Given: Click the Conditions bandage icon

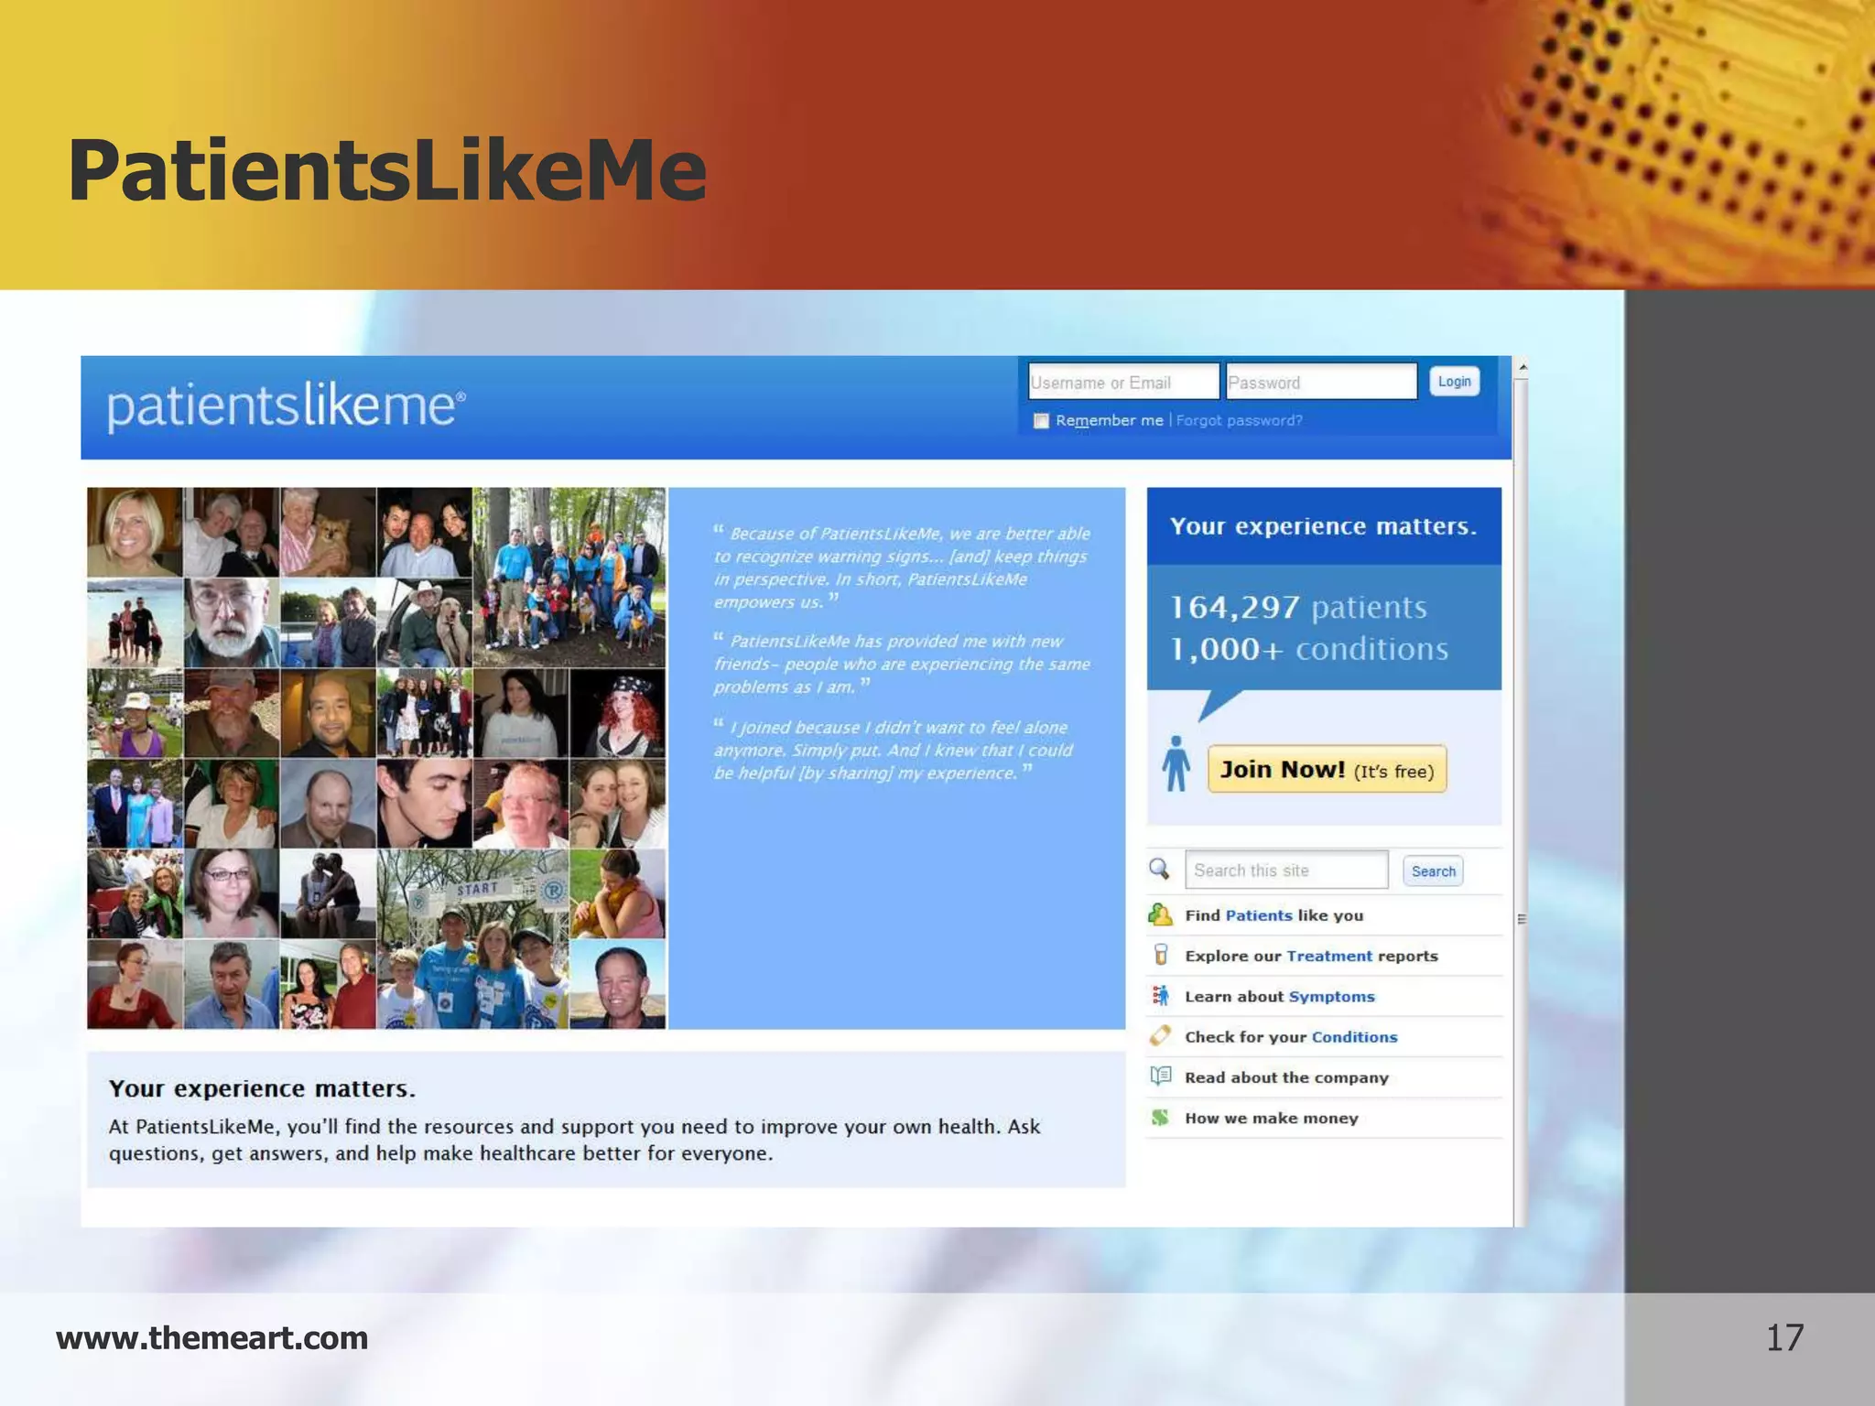Looking at the screenshot, I should click(x=1160, y=1035).
